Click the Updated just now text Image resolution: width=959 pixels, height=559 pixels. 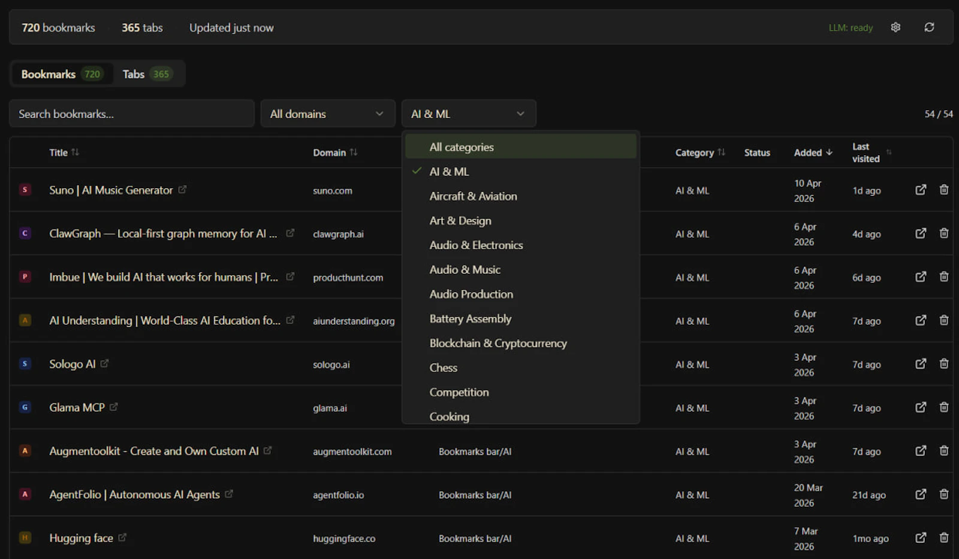coord(231,28)
